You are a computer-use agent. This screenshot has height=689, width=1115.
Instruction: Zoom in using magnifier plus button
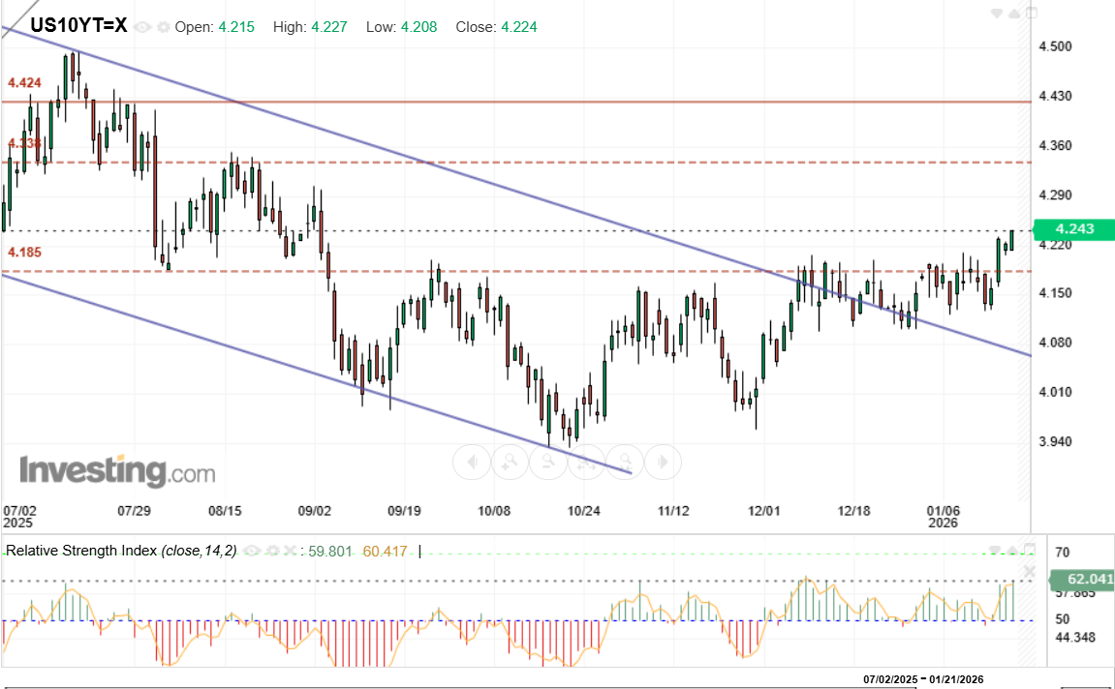pos(509,462)
